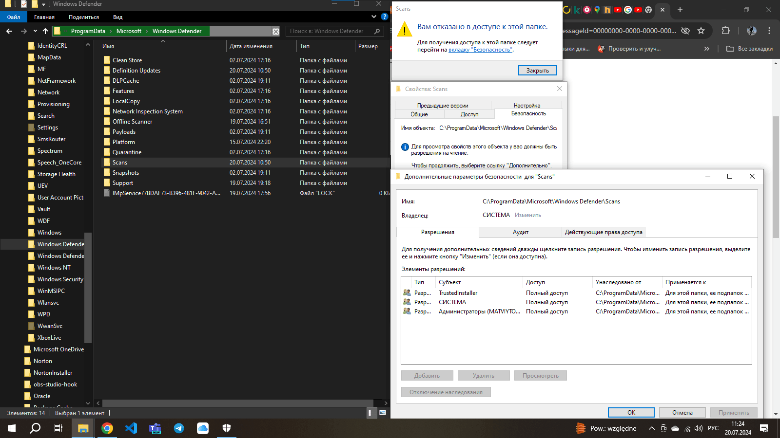Switch to the Google Maps Chrome tab
The width and height of the screenshot is (780, 438).
tap(597, 10)
